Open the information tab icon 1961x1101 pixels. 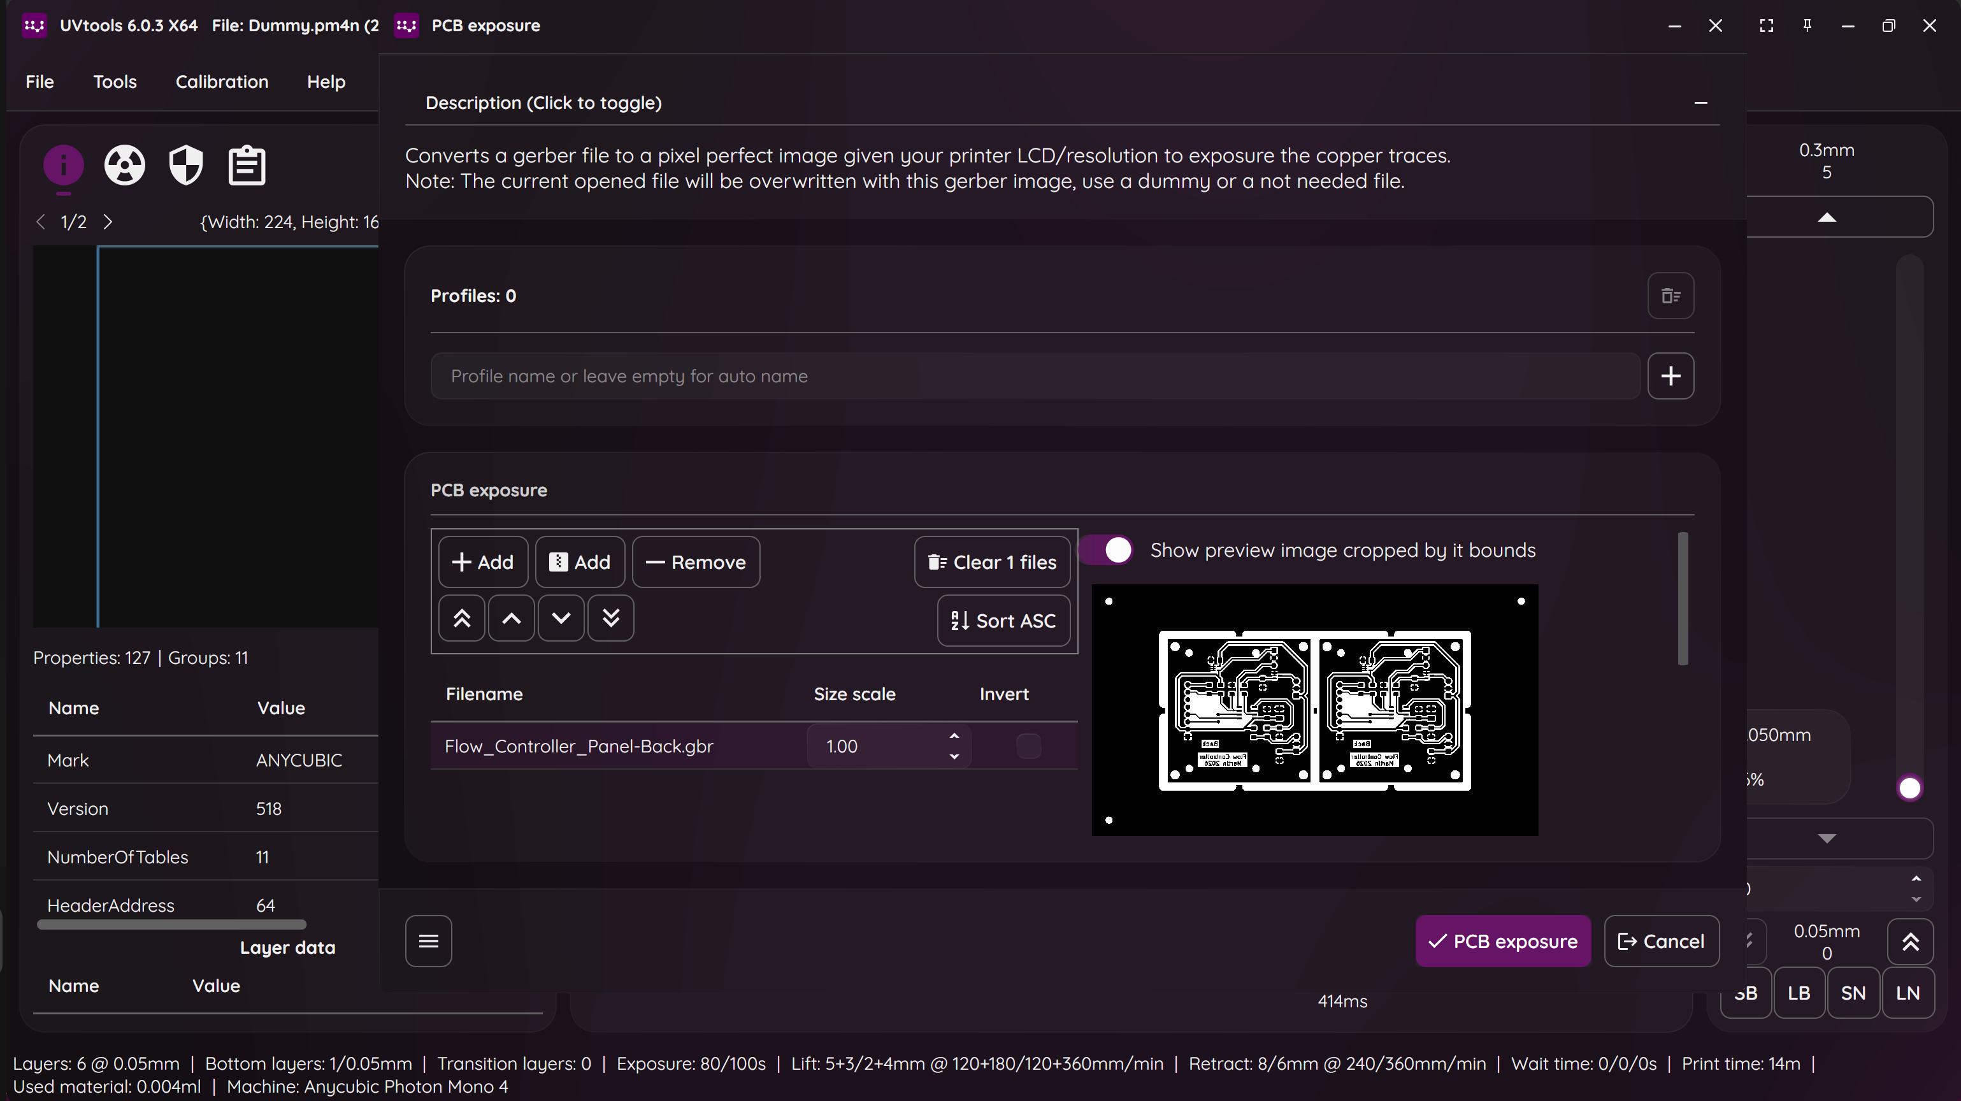point(63,164)
